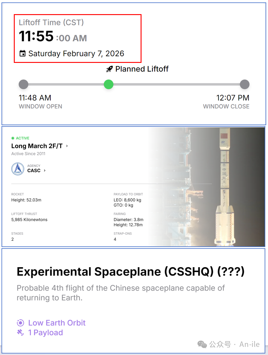The image size is (268, 355).
Task: Expand the chevron next to CASC
Action: click(x=45, y=171)
